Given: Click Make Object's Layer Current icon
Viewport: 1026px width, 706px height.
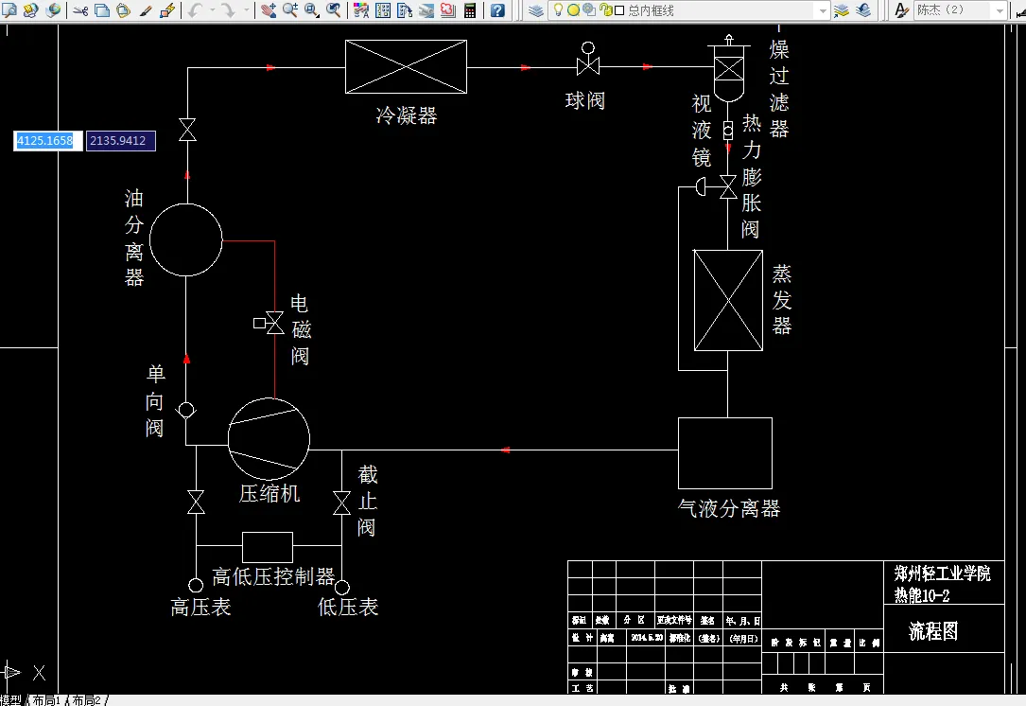Looking at the screenshot, I should tap(842, 9).
